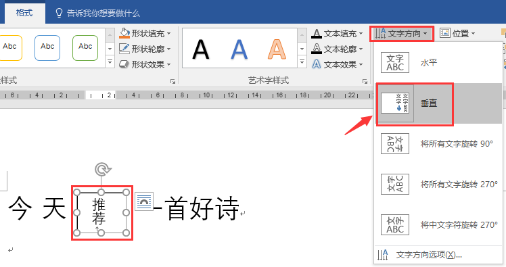Click the text box top-left resize handle

point(77,193)
